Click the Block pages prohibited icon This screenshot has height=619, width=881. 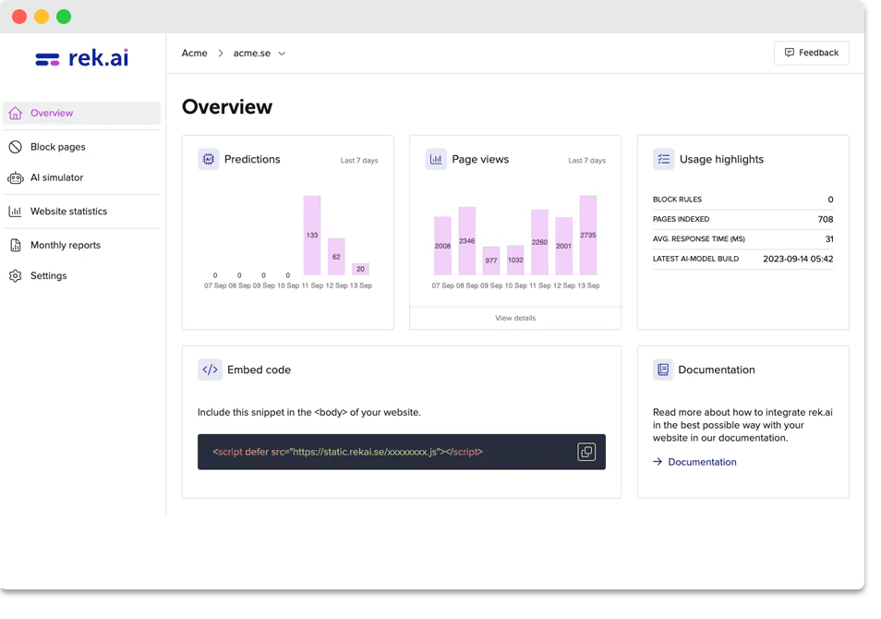(15, 147)
